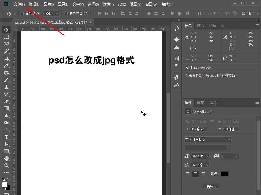Open the text 颜色 black swatch
261x195 pixels.
click(x=225, y=174)
